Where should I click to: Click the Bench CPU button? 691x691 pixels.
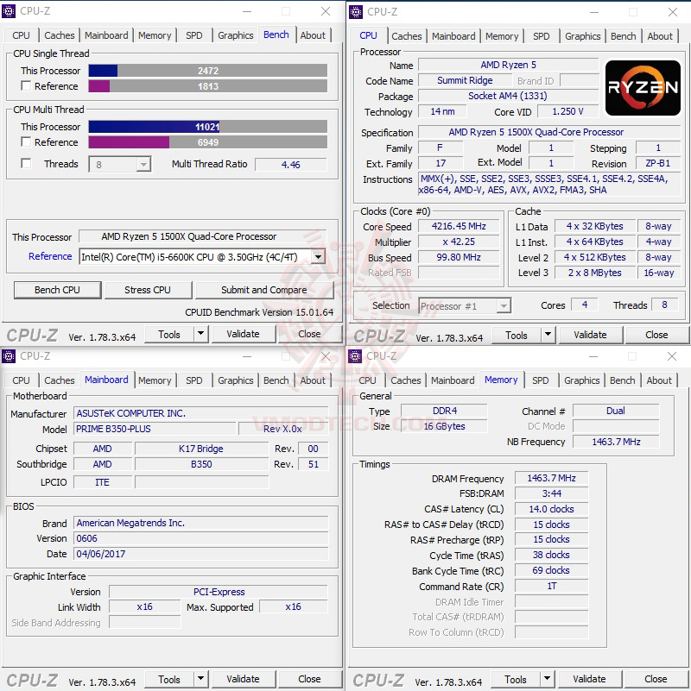57,290
